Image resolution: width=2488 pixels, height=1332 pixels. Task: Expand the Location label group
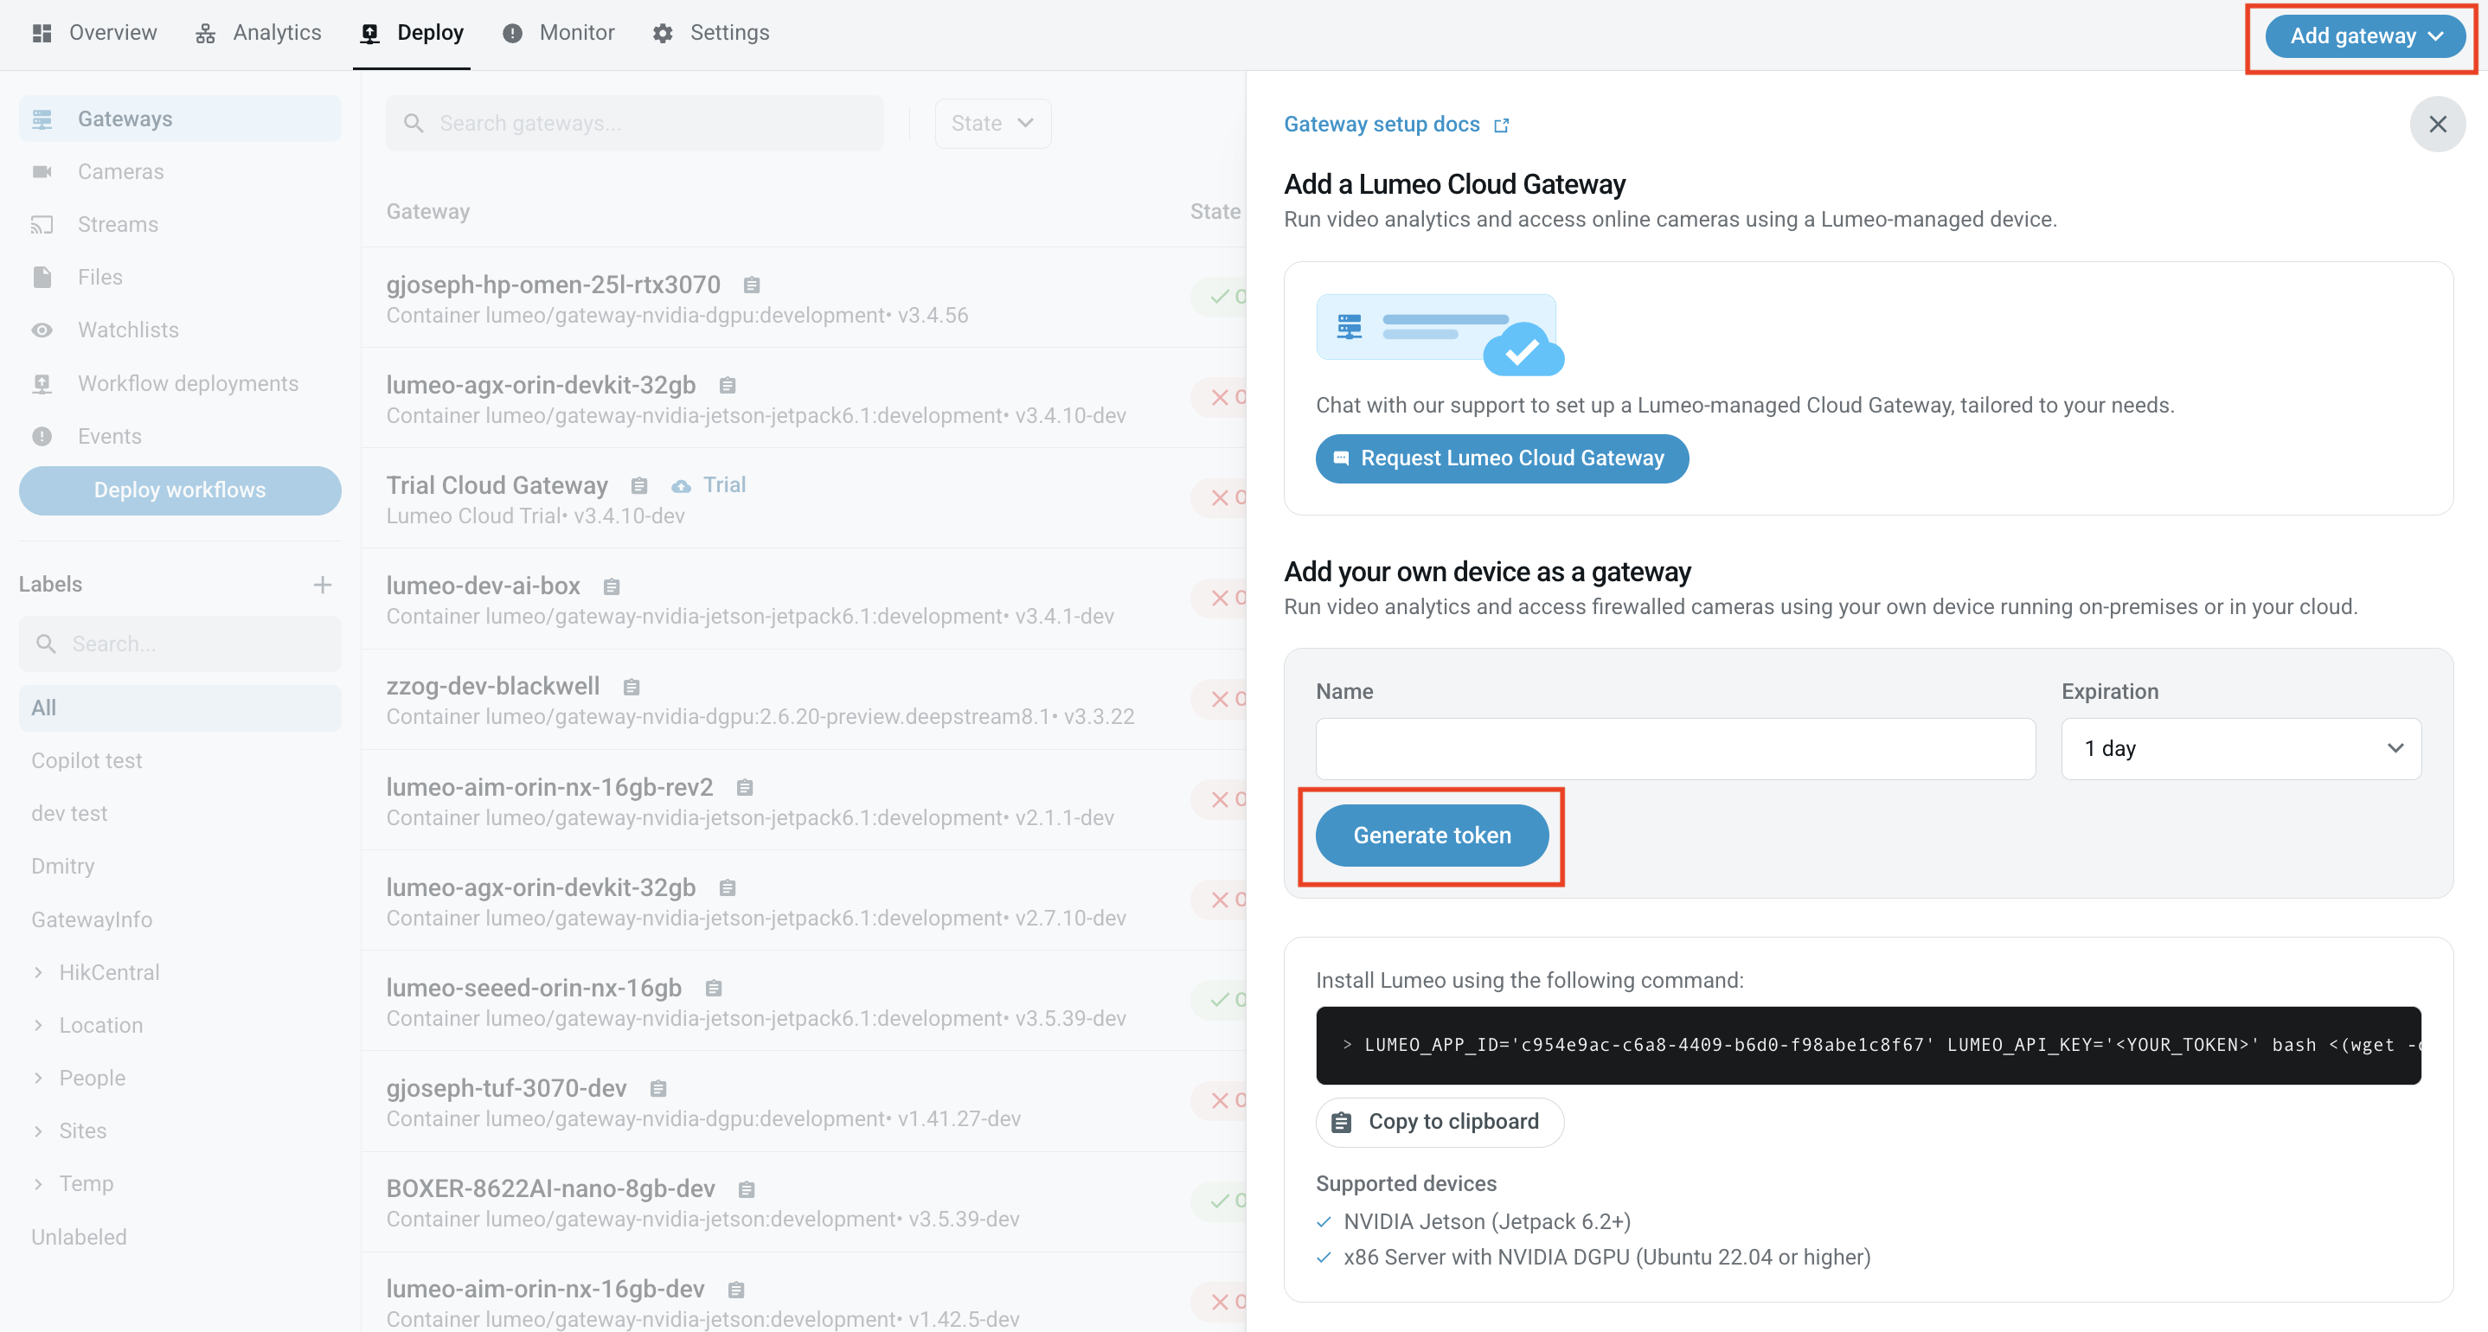click(x=39, y=1025)
